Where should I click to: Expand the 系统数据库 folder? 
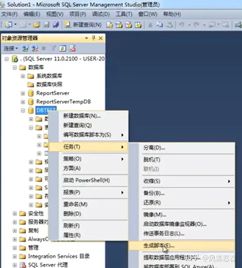click(x=23, y=76)
